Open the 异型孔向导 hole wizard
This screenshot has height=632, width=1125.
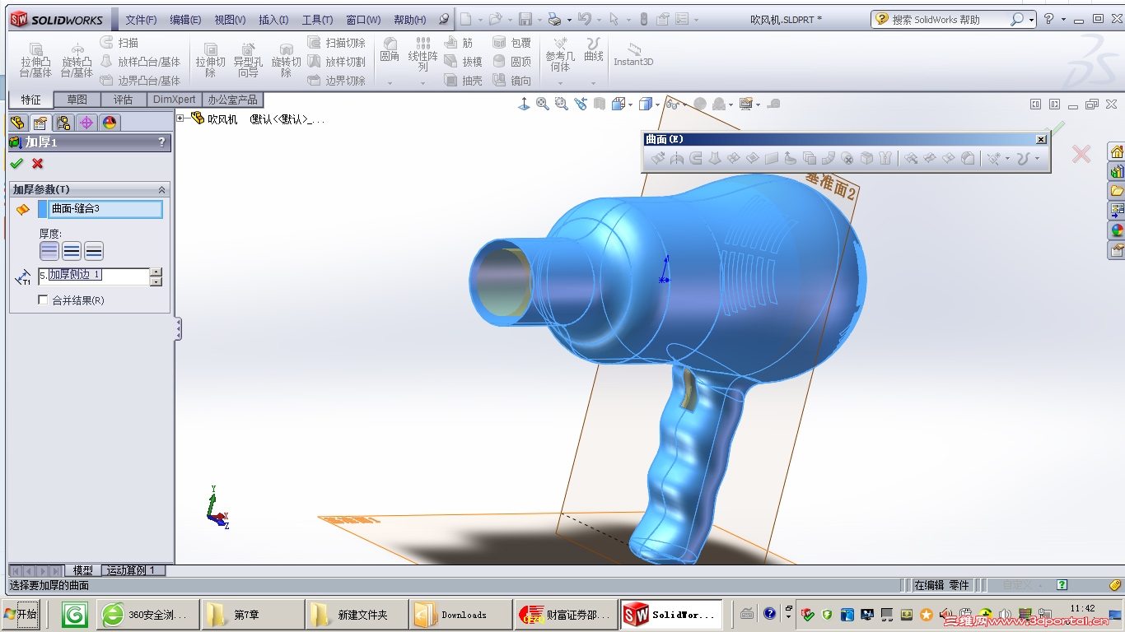point(248,59)
